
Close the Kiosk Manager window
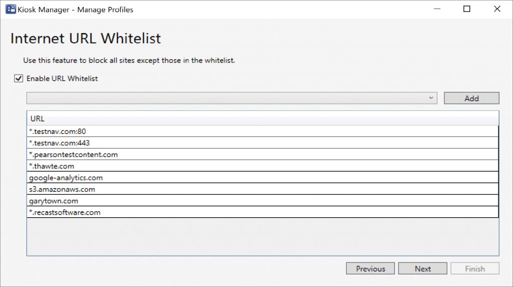[x=497, y=9]
